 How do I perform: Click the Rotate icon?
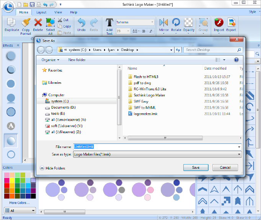(176, 23)
